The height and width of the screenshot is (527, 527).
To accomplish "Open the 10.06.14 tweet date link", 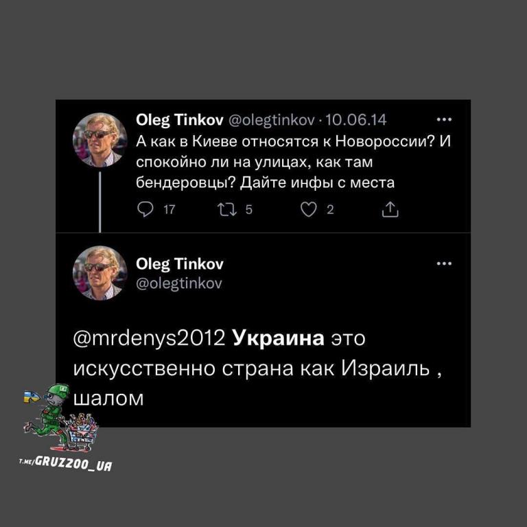I will pyautogui.click(x=356, y=119).
